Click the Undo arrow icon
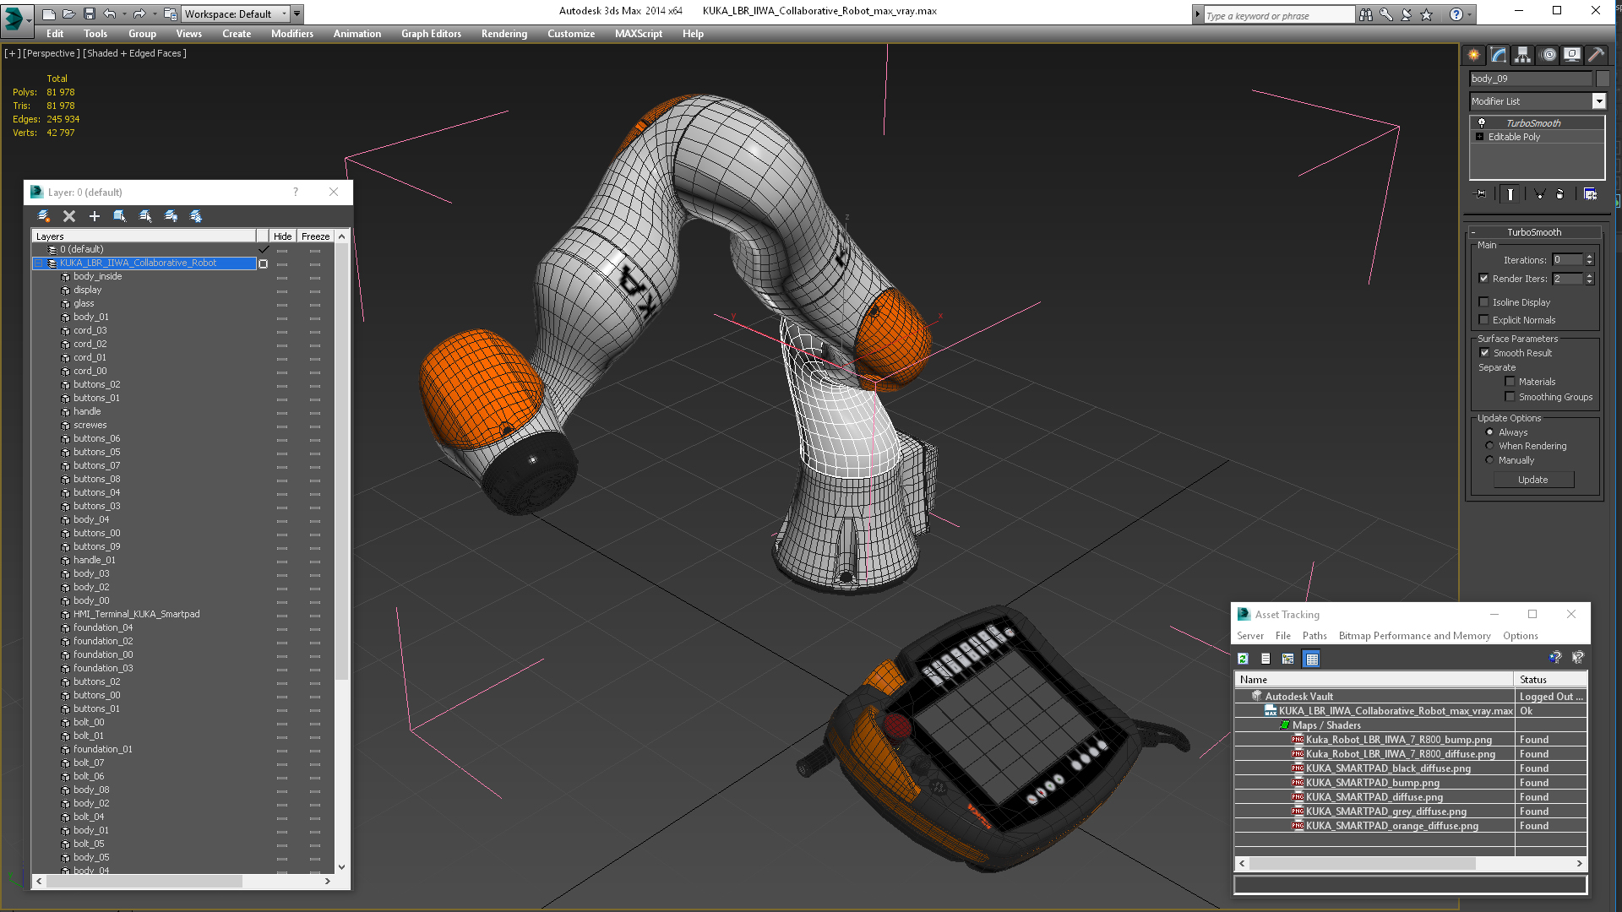Image resolution: width=1622 pixels, height=912 pixels. (109, 14)
